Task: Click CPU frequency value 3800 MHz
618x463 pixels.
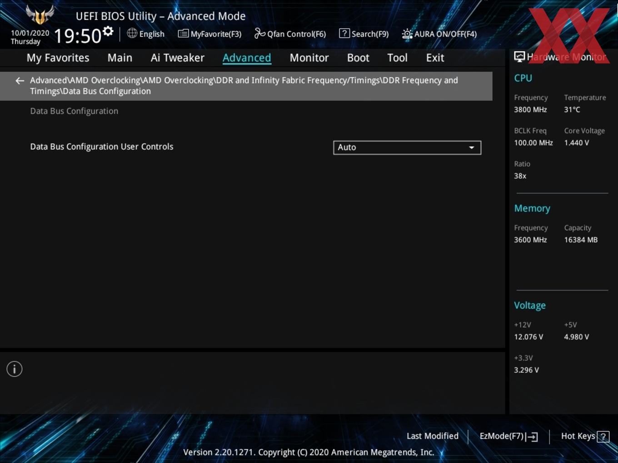Action: pyautogui.click(x=530, y=109)
